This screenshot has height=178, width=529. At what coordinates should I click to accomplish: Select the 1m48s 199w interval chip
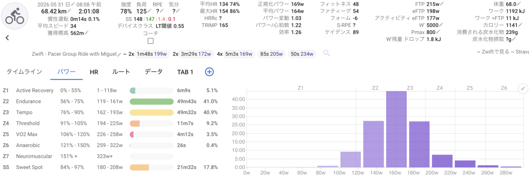coord(153,54)
